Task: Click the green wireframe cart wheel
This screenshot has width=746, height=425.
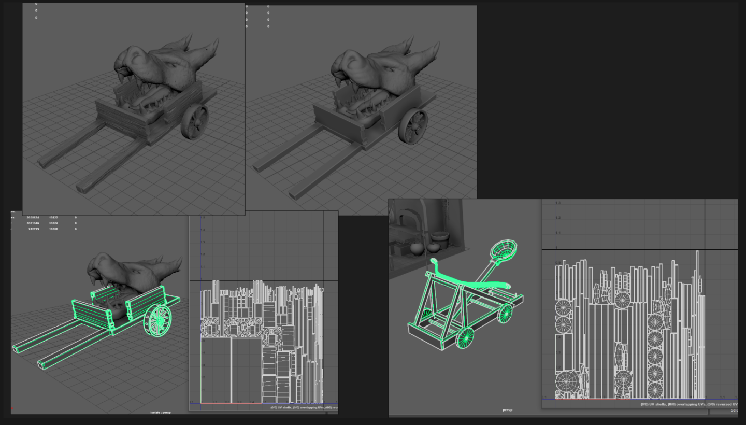Action: pyautogui.click(x=157, y=320)
